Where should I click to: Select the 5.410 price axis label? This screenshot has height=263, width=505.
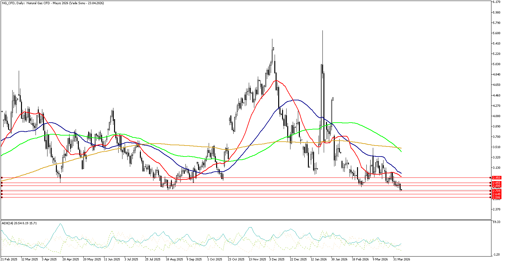[x=497, y=43]
